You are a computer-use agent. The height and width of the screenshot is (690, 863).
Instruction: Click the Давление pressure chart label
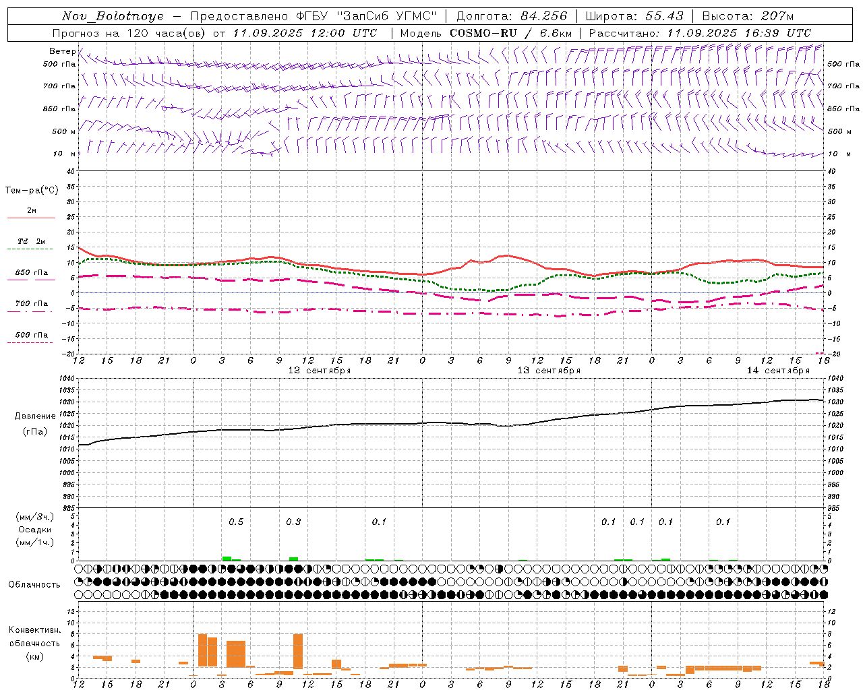[34, 416]
